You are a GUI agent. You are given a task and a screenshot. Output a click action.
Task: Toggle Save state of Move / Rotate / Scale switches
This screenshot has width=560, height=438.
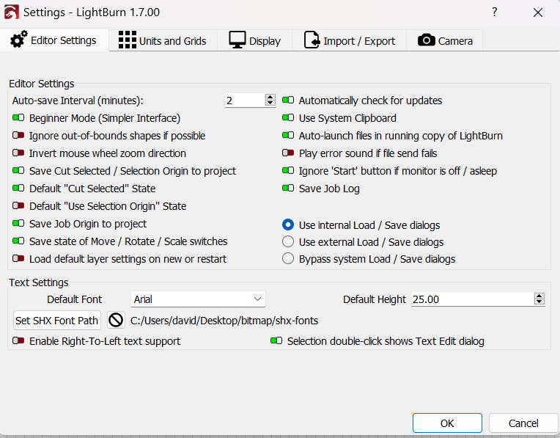pyautogui.click(x=18, y=241)
